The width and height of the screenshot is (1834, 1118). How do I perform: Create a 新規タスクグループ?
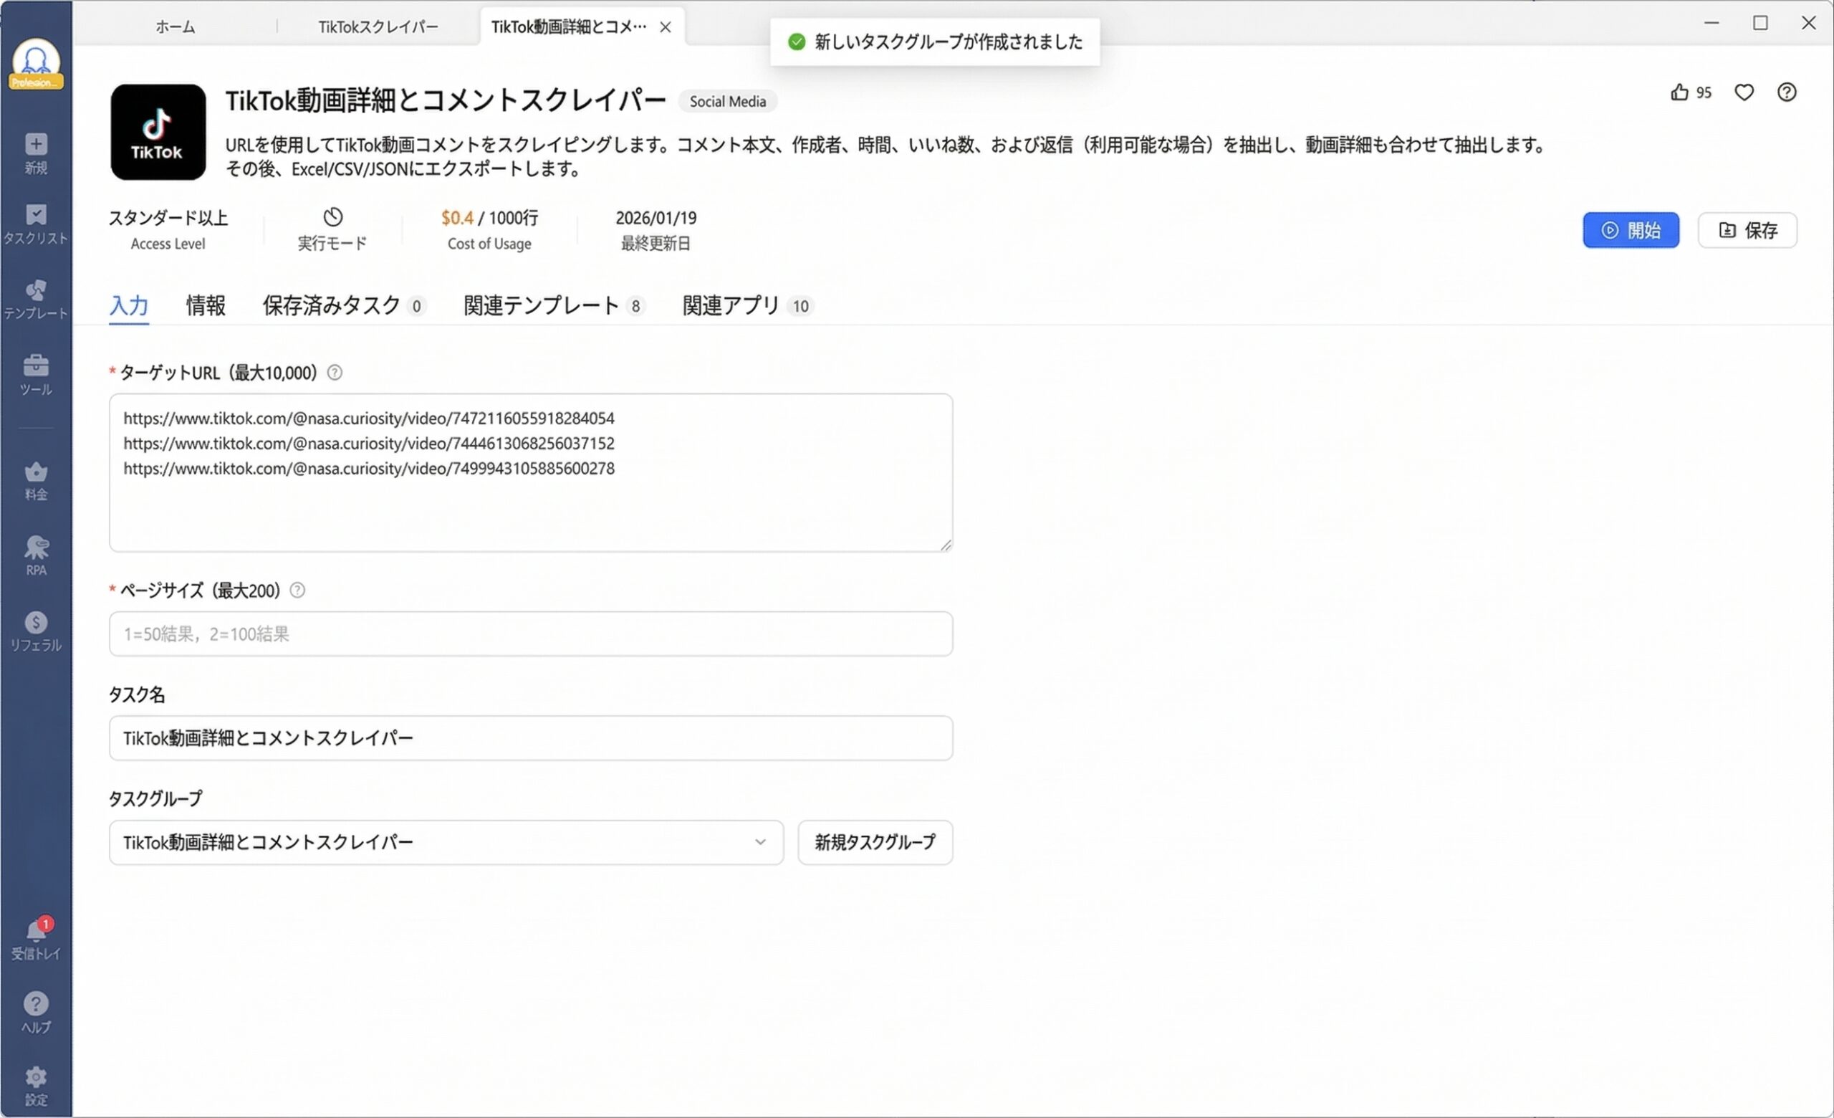[x=875, y=843]
